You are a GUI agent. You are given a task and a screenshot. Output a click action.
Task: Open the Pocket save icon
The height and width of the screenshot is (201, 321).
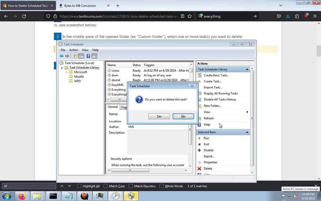[279, 16]
